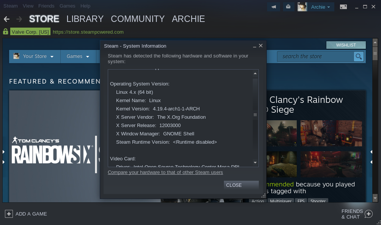This screenshot has width=381, height=225.
Task: Switch to the ARCHIE profile tab
Action: click(x=188, y=19)
